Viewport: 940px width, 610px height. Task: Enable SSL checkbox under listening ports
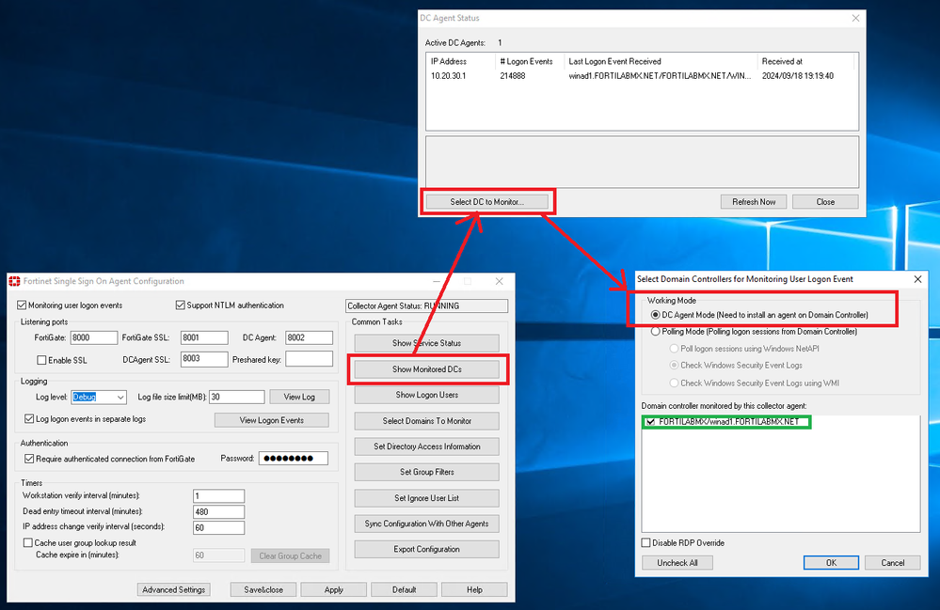[x=42, y=360]
